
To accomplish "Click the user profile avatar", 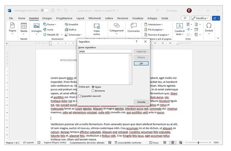I will coord(189,10).
